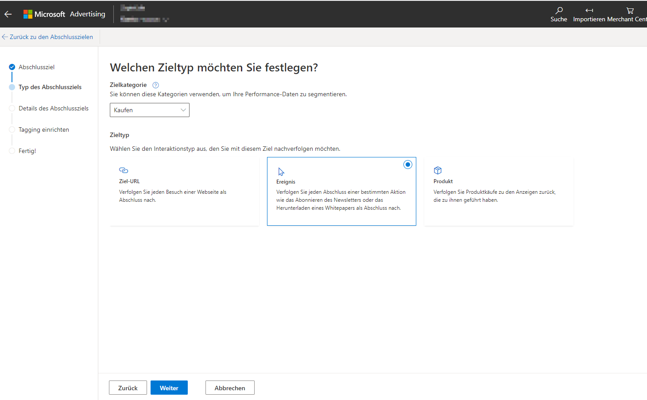Click the Ereignis cursor icon
This screenshot has width=647, height=400.
[x=281, y=172]
